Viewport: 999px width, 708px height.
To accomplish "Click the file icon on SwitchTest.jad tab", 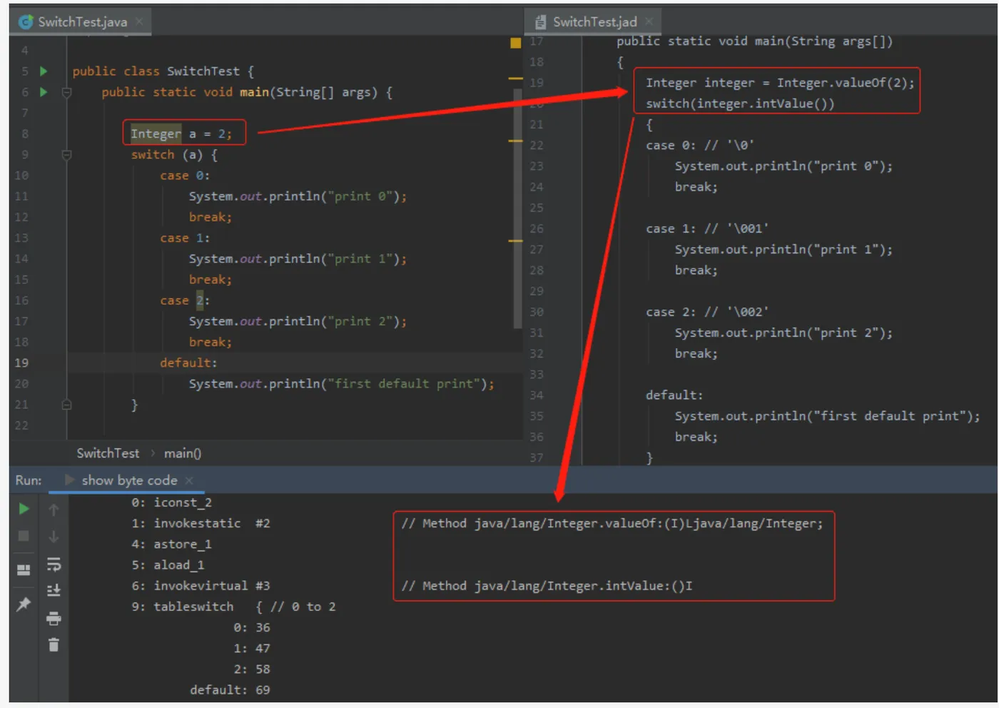I will click(541, 22).
